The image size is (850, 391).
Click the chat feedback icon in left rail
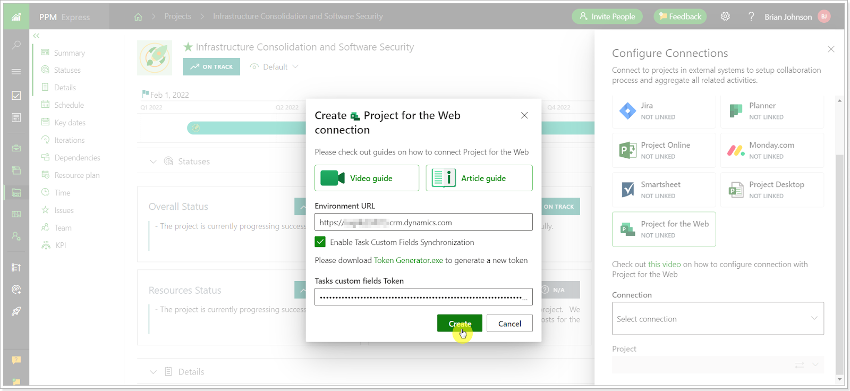tap(16, 360)
